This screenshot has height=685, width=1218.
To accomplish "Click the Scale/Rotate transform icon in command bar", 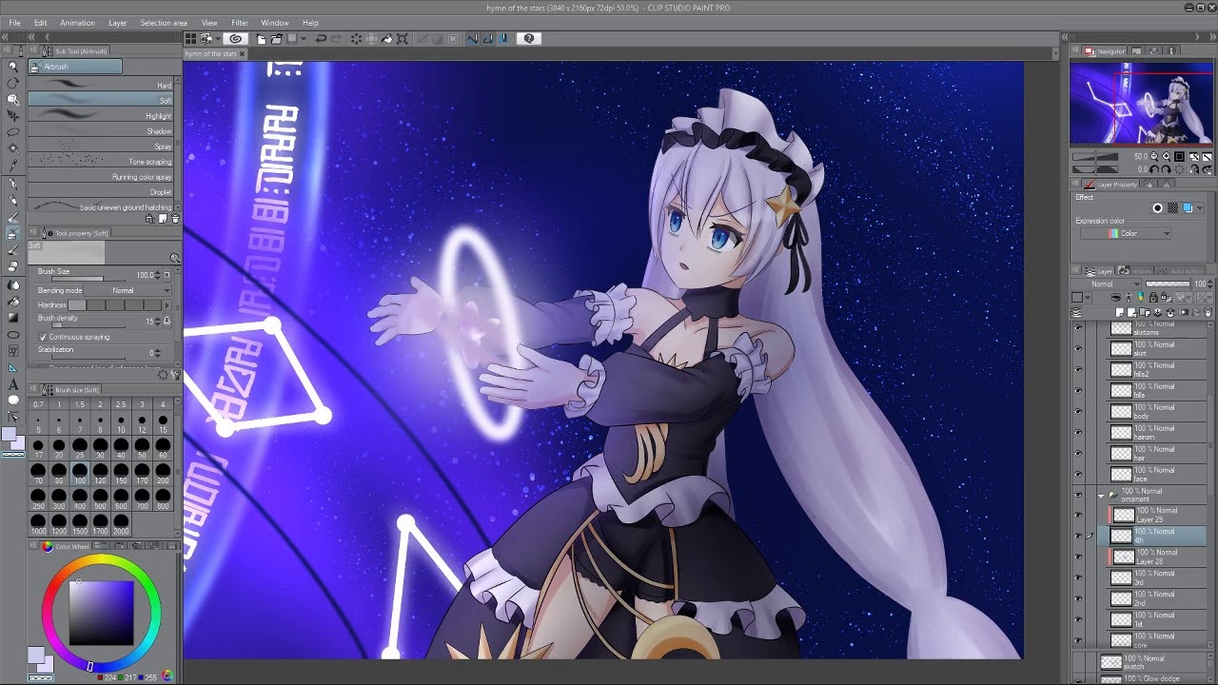I will pos(402,38).
